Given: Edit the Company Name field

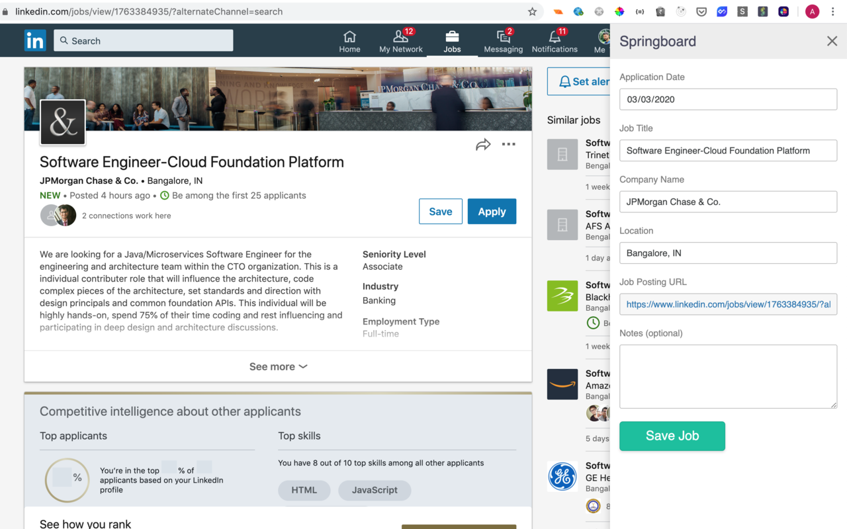Looking at the screenshot, I should tap(728, 202).
